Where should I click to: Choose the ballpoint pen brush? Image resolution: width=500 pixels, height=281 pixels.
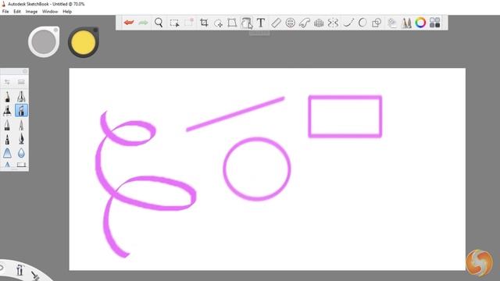7,125
